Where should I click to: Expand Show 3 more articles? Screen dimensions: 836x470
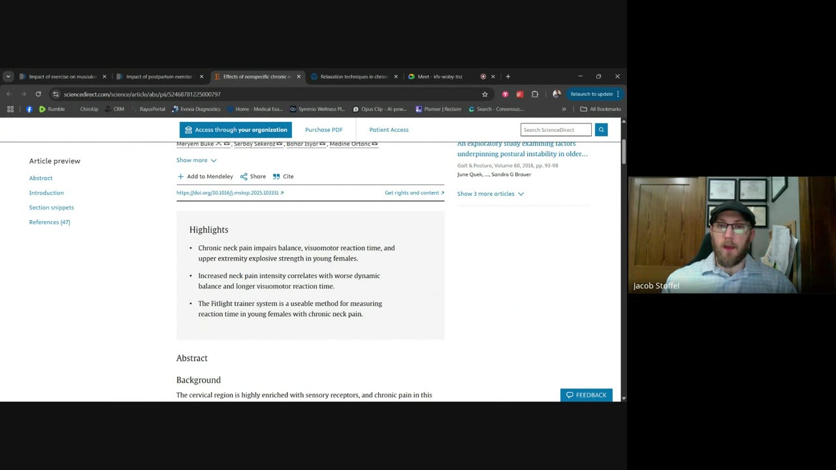(490, 194)
